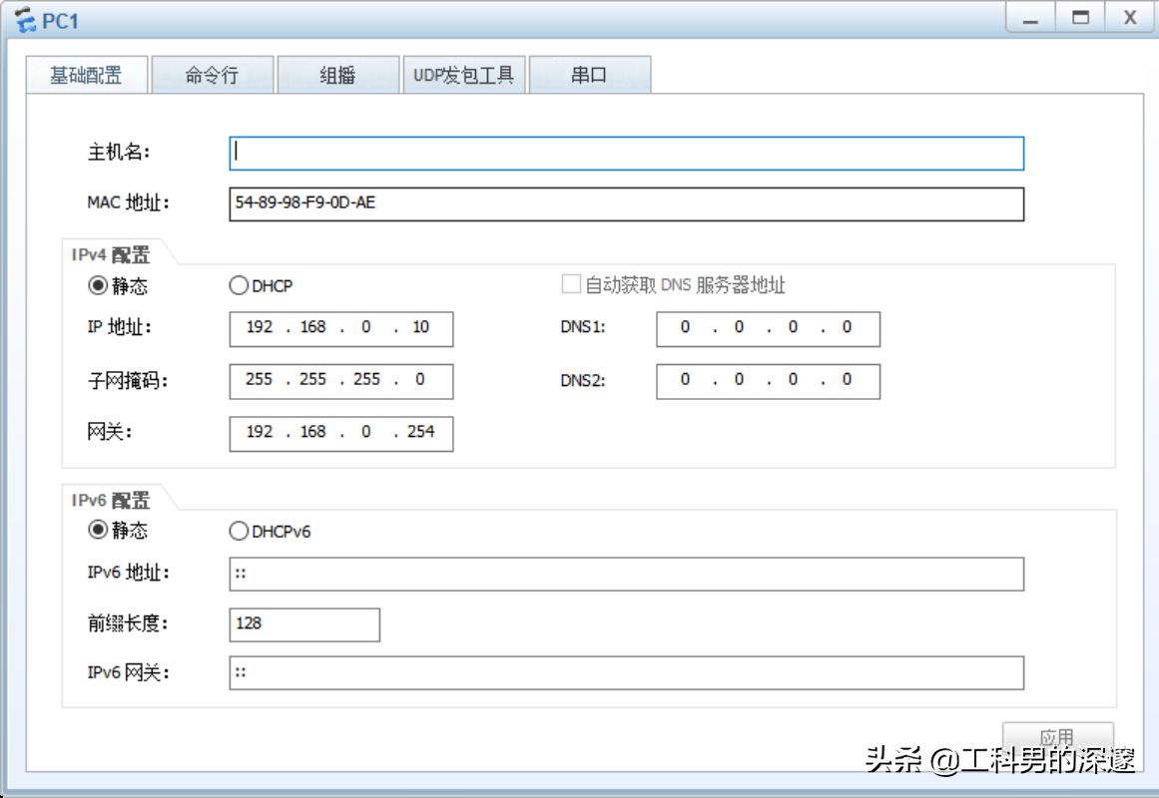Focus the 主机名 input field
1159x798 pixels.
[626, 153]
